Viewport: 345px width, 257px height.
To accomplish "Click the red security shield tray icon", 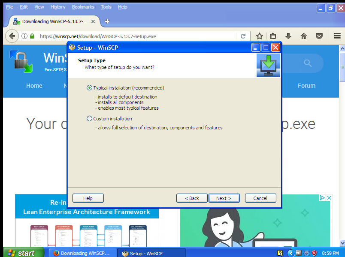I will tap(314, 253).
